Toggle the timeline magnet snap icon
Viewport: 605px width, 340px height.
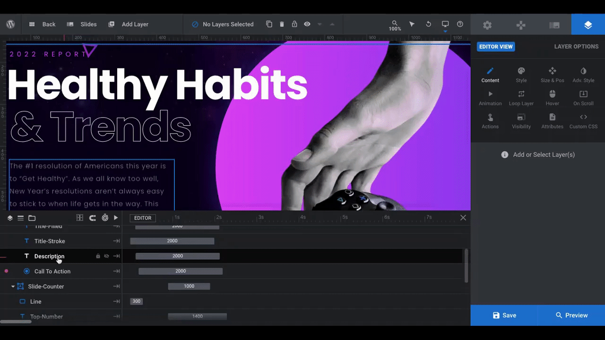pyautogui.click(x=93, y=218)
